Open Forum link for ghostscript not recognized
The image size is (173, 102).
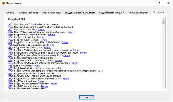[x=66, y=55]
